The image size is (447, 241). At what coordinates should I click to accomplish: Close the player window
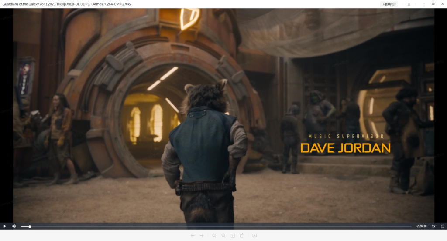[443, 4]
